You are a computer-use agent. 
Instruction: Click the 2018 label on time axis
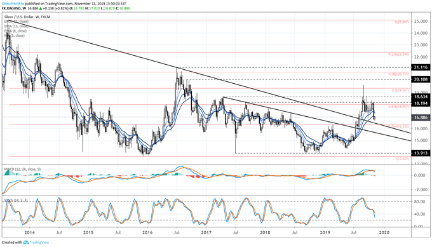tap(265, 232)
